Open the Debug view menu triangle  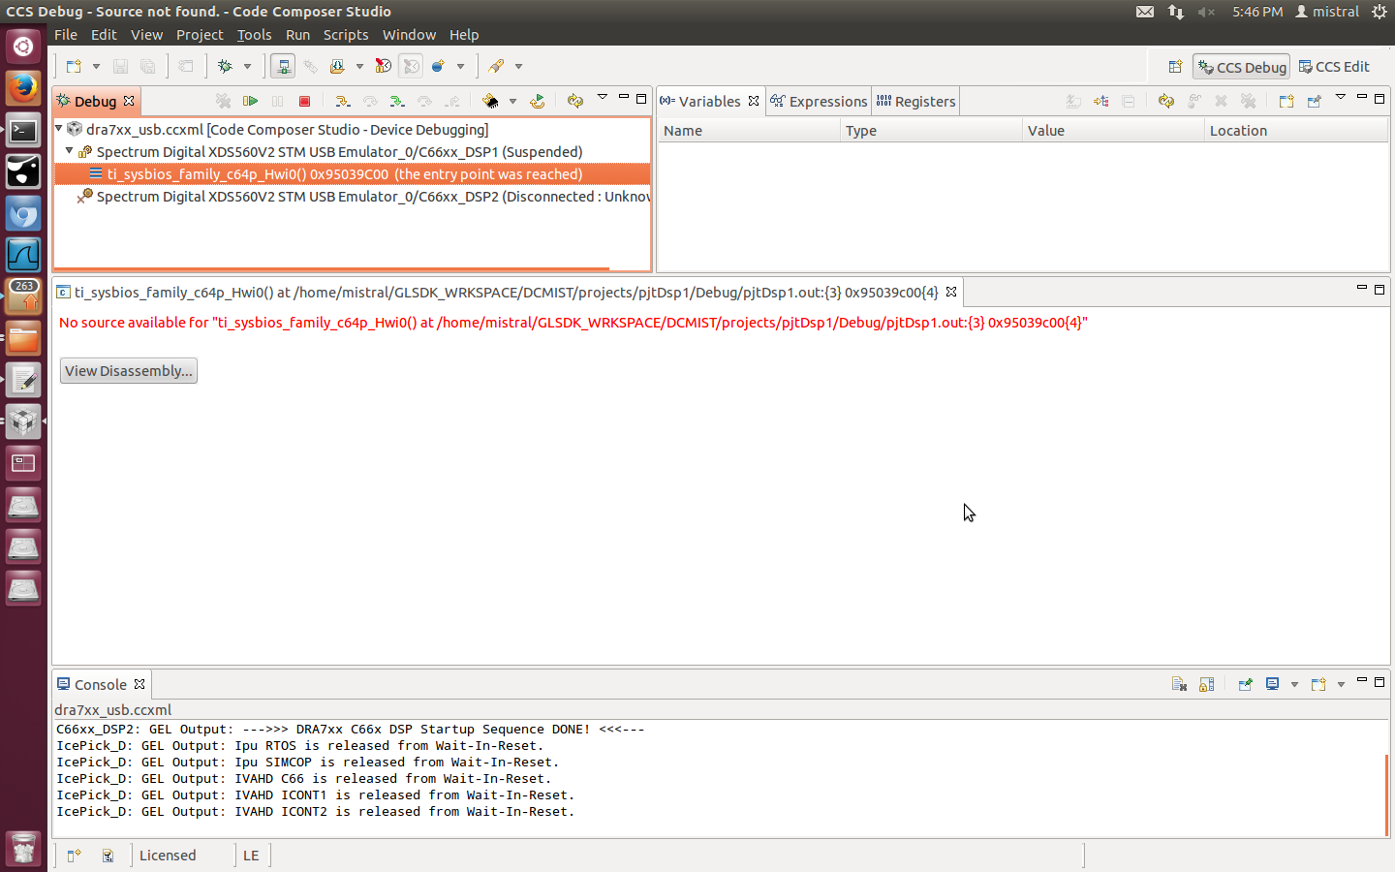point(603,97)
